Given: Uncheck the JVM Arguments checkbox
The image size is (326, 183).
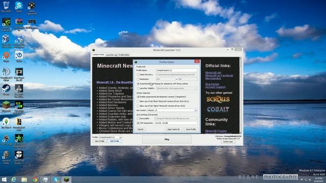Looking at the screenshot, I should pos(138,123).
